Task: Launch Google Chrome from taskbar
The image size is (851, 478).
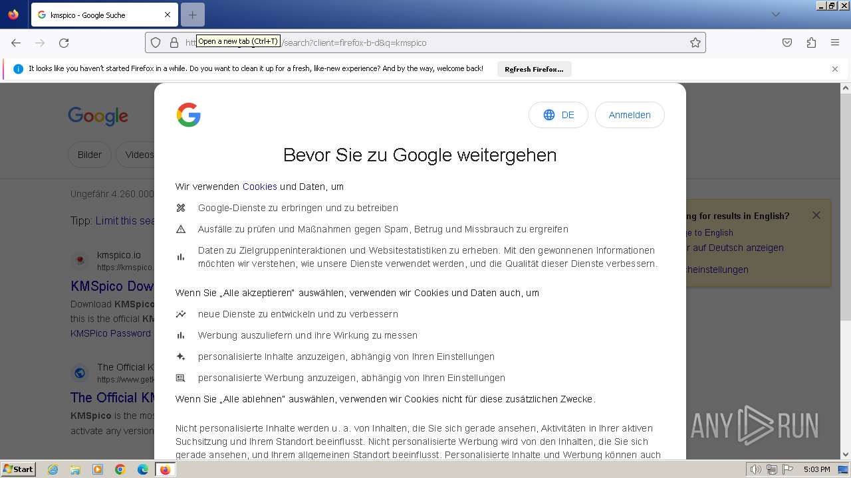Action: [x=120, y=469]
